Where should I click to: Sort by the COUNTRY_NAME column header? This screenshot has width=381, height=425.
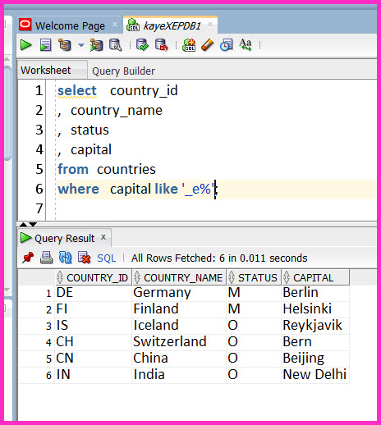[x=179, y=277]
